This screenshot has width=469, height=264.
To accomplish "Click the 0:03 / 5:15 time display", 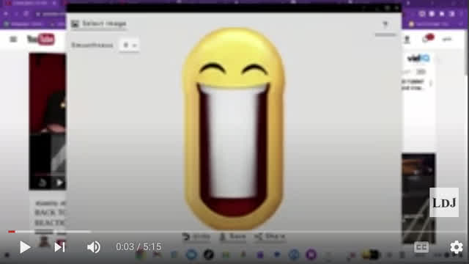I will click(139, 247).
